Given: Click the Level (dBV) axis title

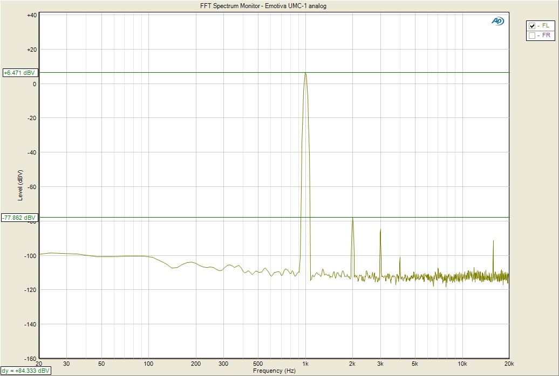Looking at the screenshot, I should 21,185.
